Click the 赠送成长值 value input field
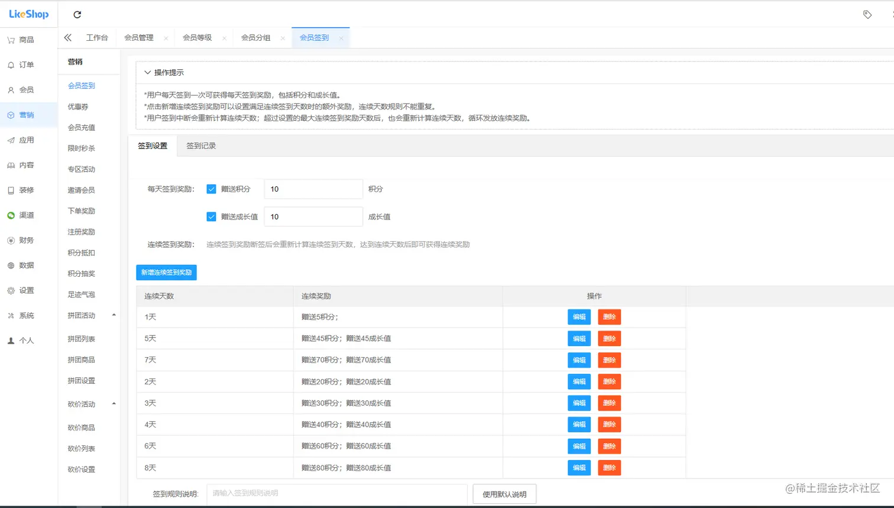 (313, 216)
